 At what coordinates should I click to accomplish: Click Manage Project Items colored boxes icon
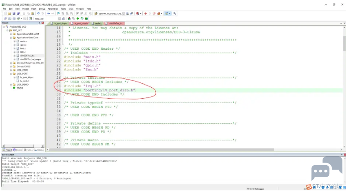click(69, 19)
